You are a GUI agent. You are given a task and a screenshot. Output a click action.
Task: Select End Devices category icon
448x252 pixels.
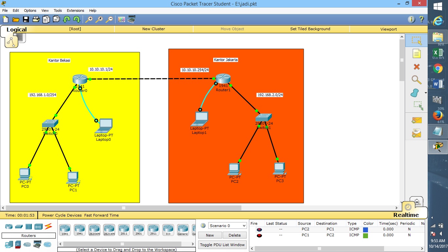tap(9, 244)
